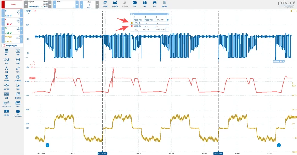Click the 955.8 ms time ruler handle
Screen dimensions: 297x155
point(102,154)
